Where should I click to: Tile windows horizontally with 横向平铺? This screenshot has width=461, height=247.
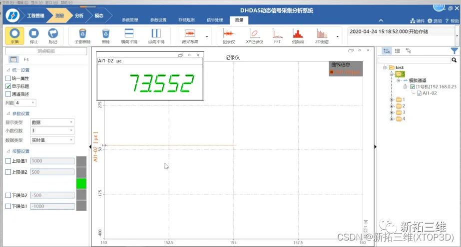coord(129,36)
